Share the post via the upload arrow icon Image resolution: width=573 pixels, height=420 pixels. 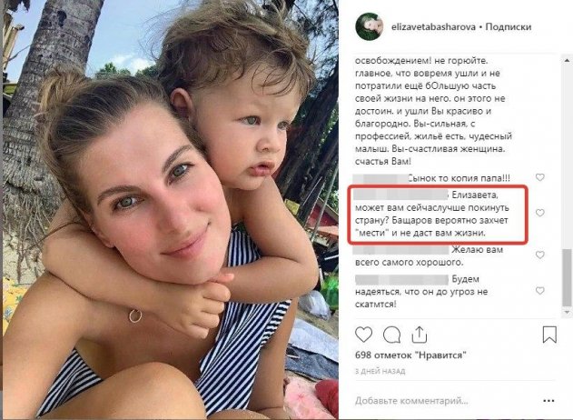point(420,334)
